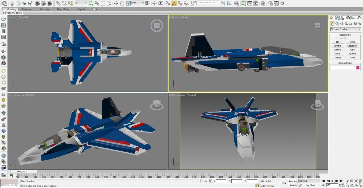Click the Pyramid primitive button
The image size is (363, 188).
[x=352, y=53]
